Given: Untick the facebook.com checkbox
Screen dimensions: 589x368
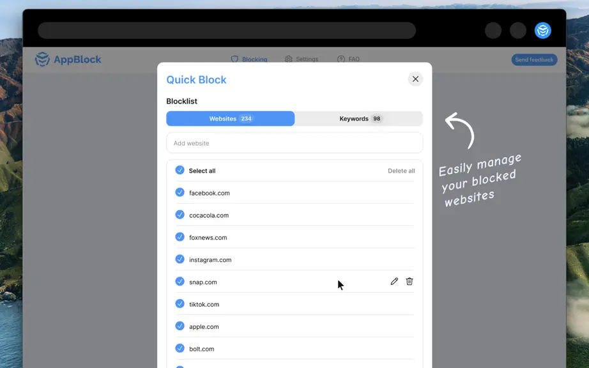Looking at the screenshot, I should (x=180, y=192).
